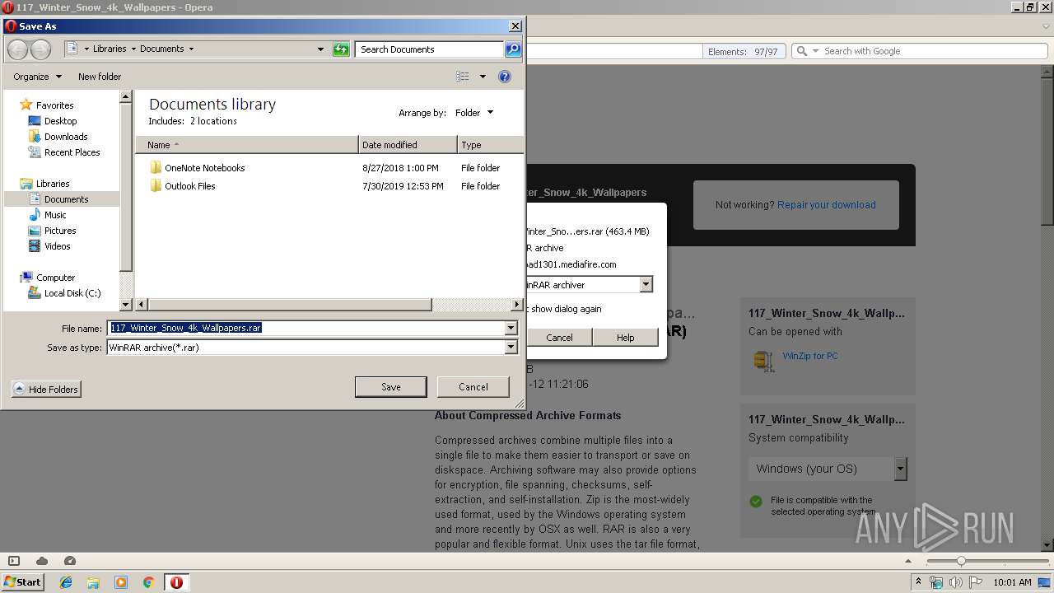Show hidden tray icons arrow

click(918, 582)
